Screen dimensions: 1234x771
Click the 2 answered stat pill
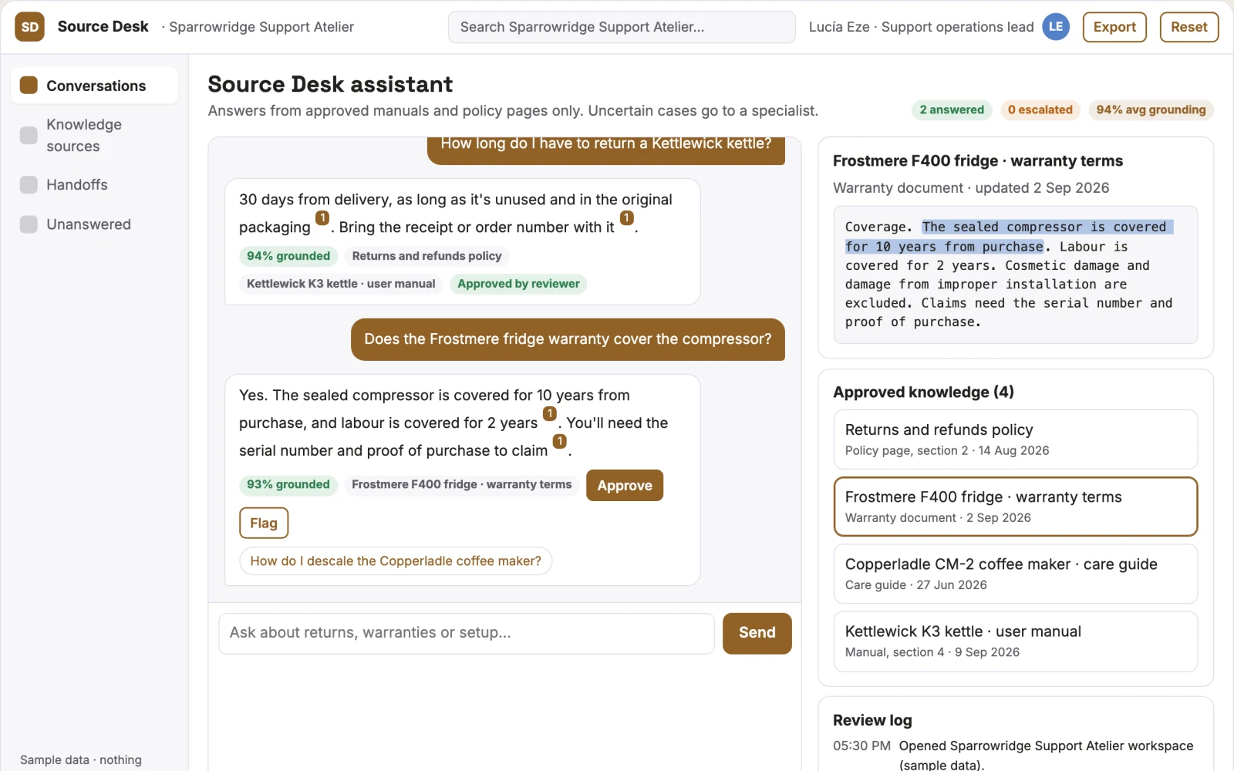pyautogui.click(x=952, y=109)
